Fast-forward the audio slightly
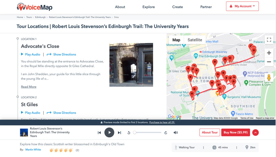 166,132
